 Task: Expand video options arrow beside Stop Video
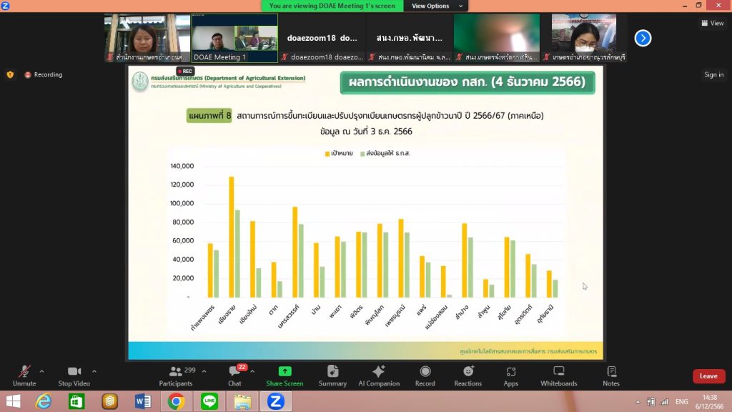click(x=94, y=371)
